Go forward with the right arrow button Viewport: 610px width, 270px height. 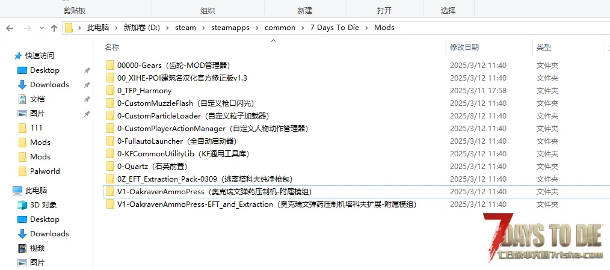[27, 28]
